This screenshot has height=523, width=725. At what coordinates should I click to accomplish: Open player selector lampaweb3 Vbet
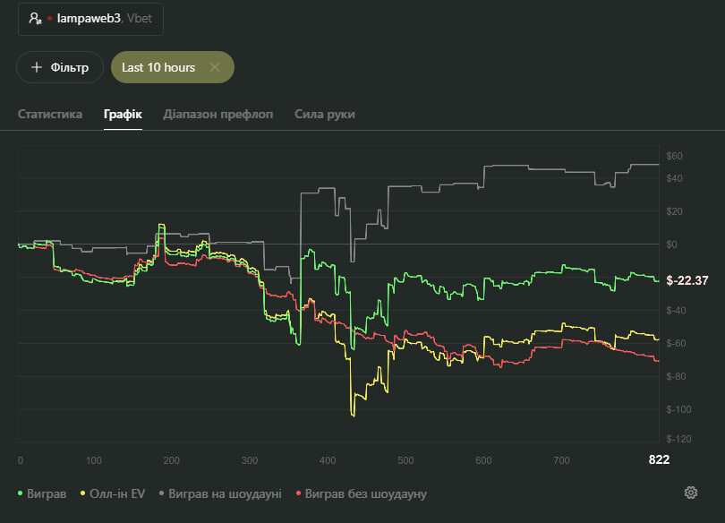[x=90, y=18]
